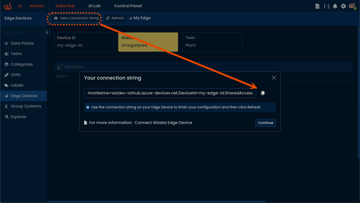The width and height of the screenshot is (360, 203).
Task: Click the My Edge title text
Action: click(x=142, y=18)
